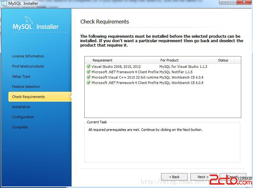Click the check icon in the last .NET Framework 4 row
253x188 pixels.
tap(88, 83)
